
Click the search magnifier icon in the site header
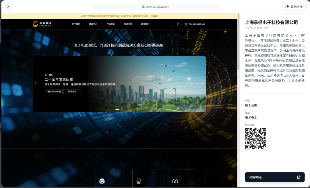click(x=179, y=24)
